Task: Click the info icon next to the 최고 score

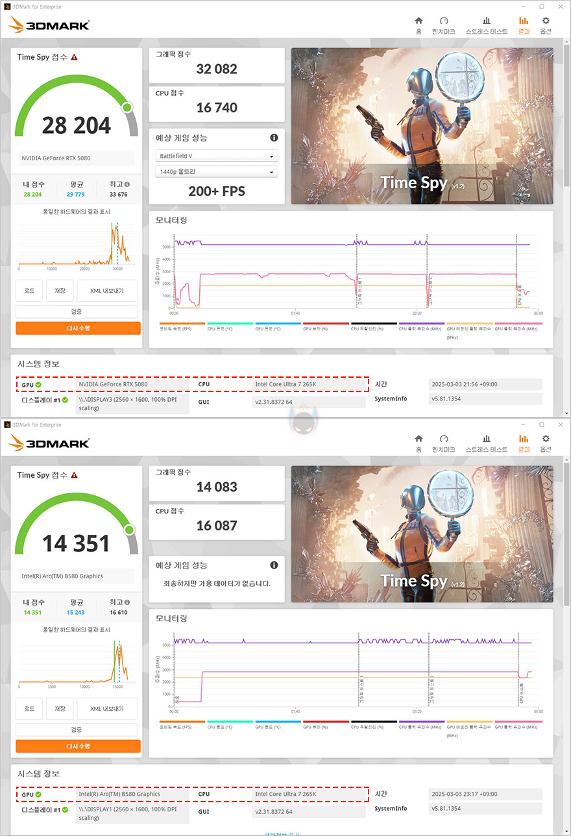Action: point(127,184)
